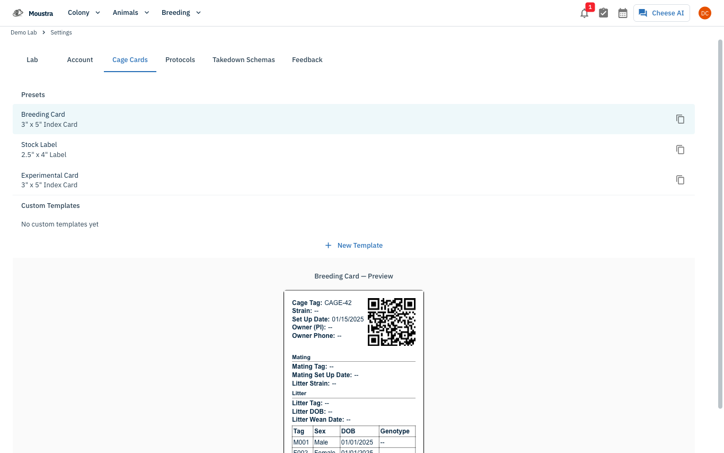Select the Stock Label preset row
The image size is (724, 453).
[354, 150]
